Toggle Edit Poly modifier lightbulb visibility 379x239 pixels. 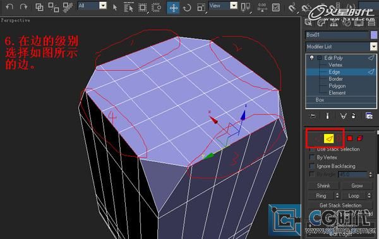[312, 58]
